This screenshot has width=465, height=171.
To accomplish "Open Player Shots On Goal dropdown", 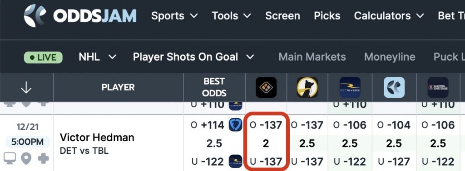I will [x=193, y=57].
